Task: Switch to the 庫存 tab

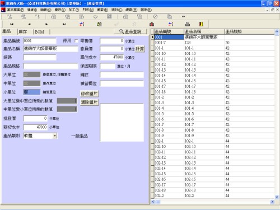Action: (23, 32)
